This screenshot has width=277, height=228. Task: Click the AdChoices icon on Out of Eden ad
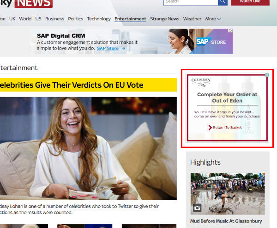267,75
